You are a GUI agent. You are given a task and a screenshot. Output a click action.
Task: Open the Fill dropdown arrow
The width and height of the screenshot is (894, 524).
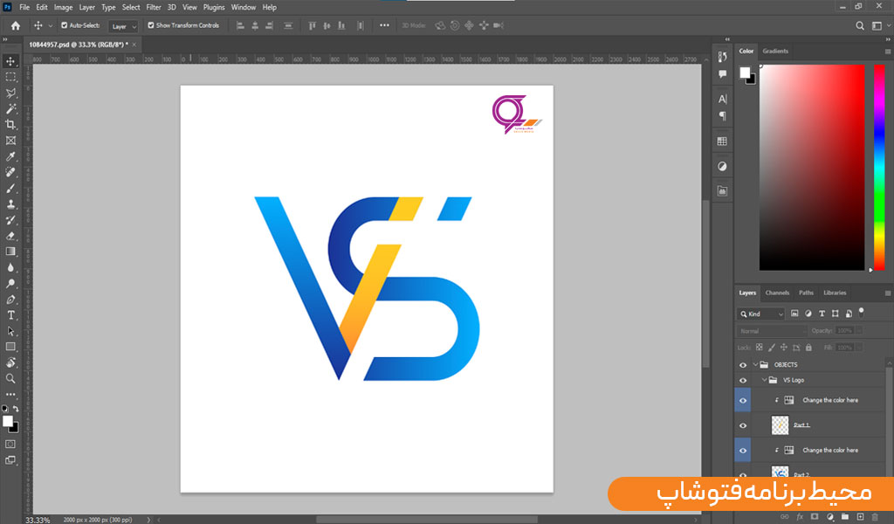(x=859, y=348)
